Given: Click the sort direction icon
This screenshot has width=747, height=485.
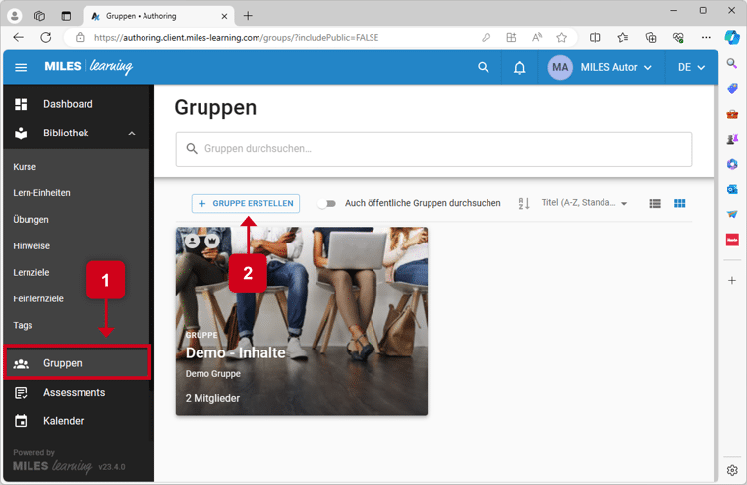Looking at the screenshot, I should [x=523, y=203].
